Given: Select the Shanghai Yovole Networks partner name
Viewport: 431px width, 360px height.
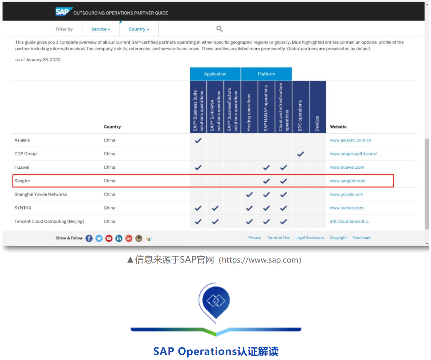Looking at the screenshot, I should (x=41, y=195).
